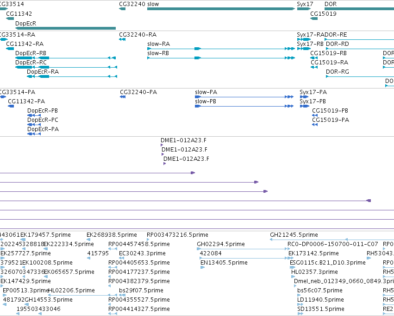The width and height of the screenshot is (394, 316).
Task: Select the Syx17-PB protein label
Action: point(313,101)
